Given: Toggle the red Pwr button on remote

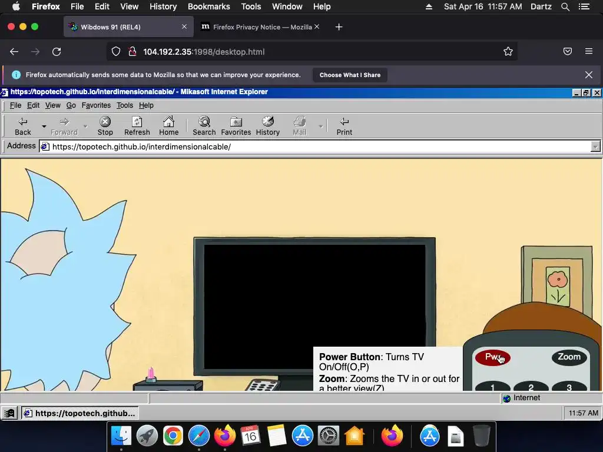Looking at the screenshot, I should 493,357.
